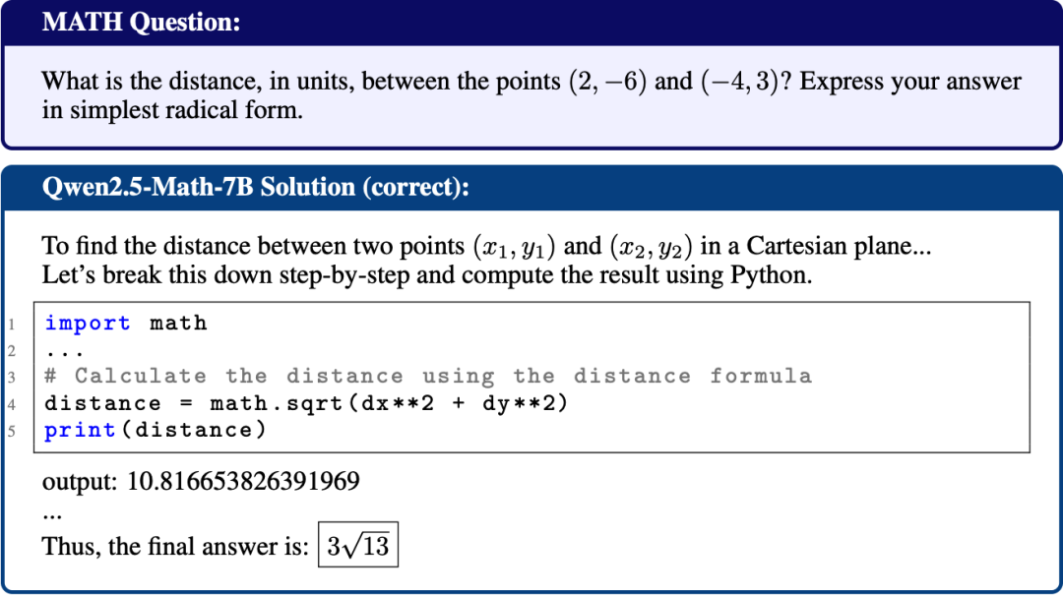Click line number 3 in code listing
The width and height of the screenshot is (1063, 595).
coord(12,378)
